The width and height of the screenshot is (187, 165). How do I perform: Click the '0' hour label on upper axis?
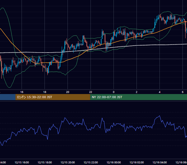coord(114,92)
